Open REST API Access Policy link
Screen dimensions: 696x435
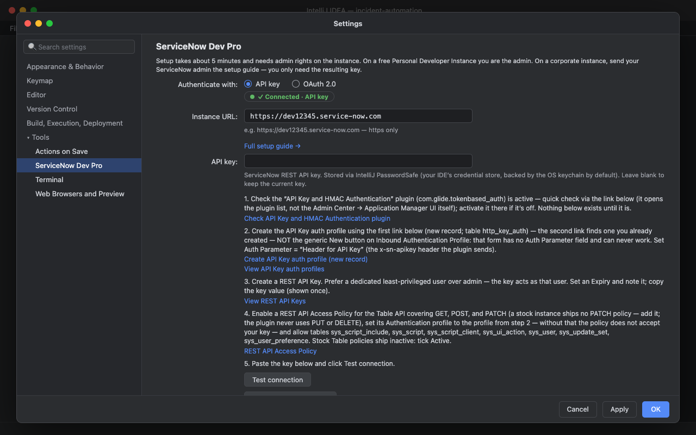(280, 351)
